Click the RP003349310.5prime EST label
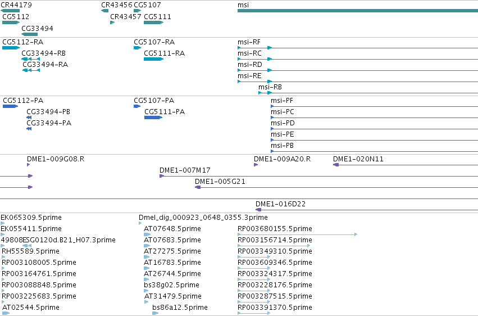 pyautogui.click(x=275, y=252)
